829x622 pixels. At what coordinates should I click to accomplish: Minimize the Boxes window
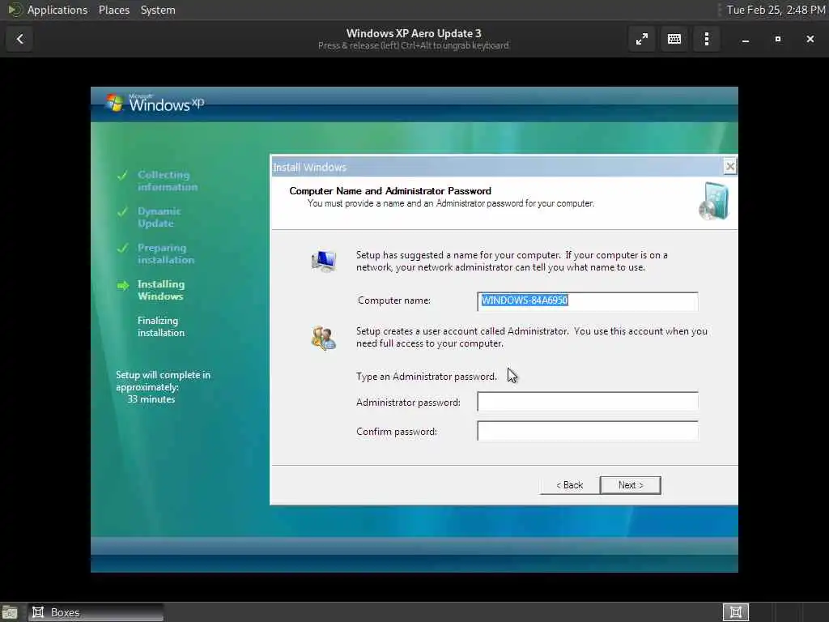click(746, 39)
